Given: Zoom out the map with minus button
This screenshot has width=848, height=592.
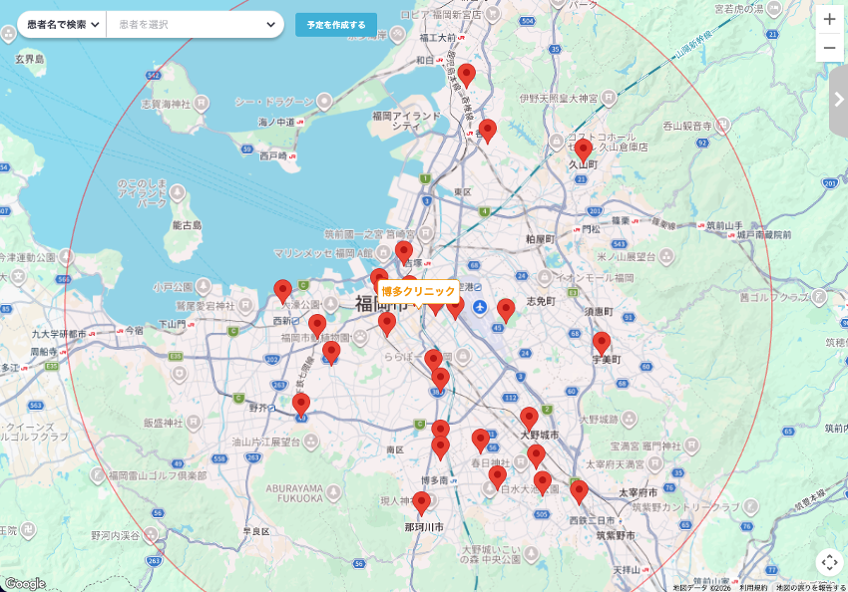Looking at the screenshot, I should (829, 48).
